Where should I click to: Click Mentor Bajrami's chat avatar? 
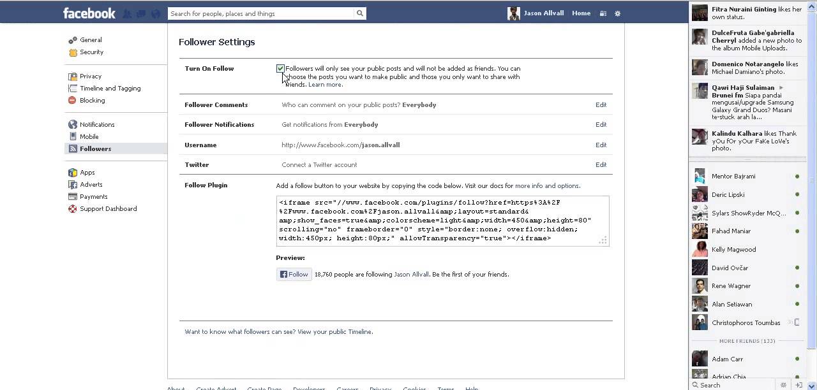(700, 176)
